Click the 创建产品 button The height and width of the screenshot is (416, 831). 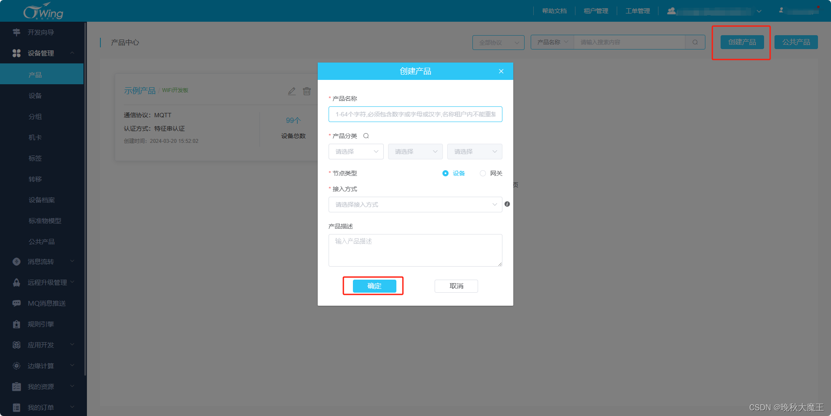[742, 42]
